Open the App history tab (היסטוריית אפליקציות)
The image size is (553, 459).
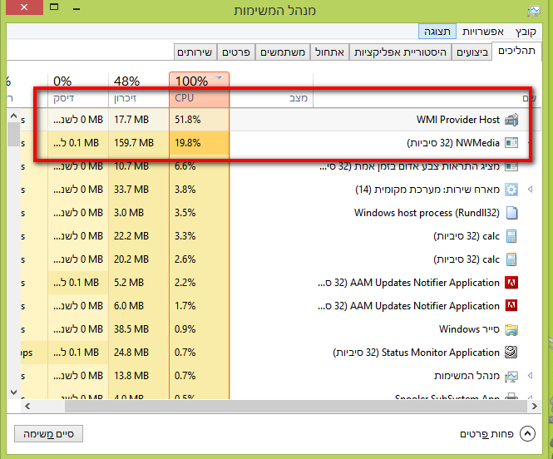pyautogui.click(x=400, y=52)
